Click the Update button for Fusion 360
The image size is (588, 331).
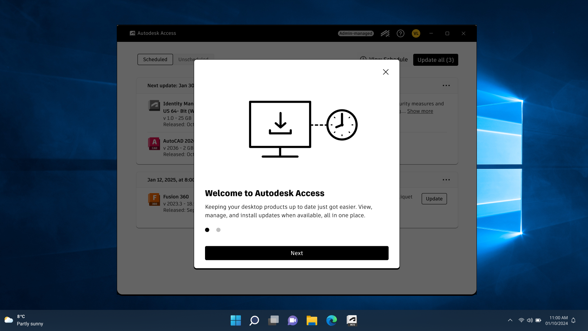[x=434, y=199]
